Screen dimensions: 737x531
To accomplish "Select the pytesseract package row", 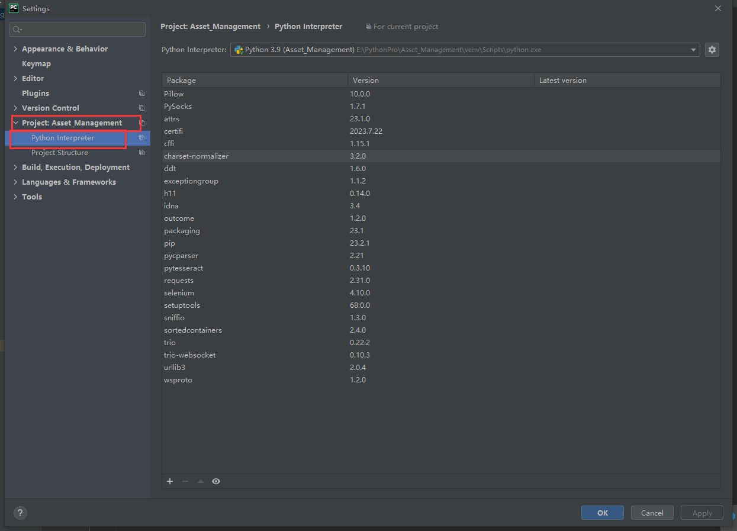I will click(441, 268).
